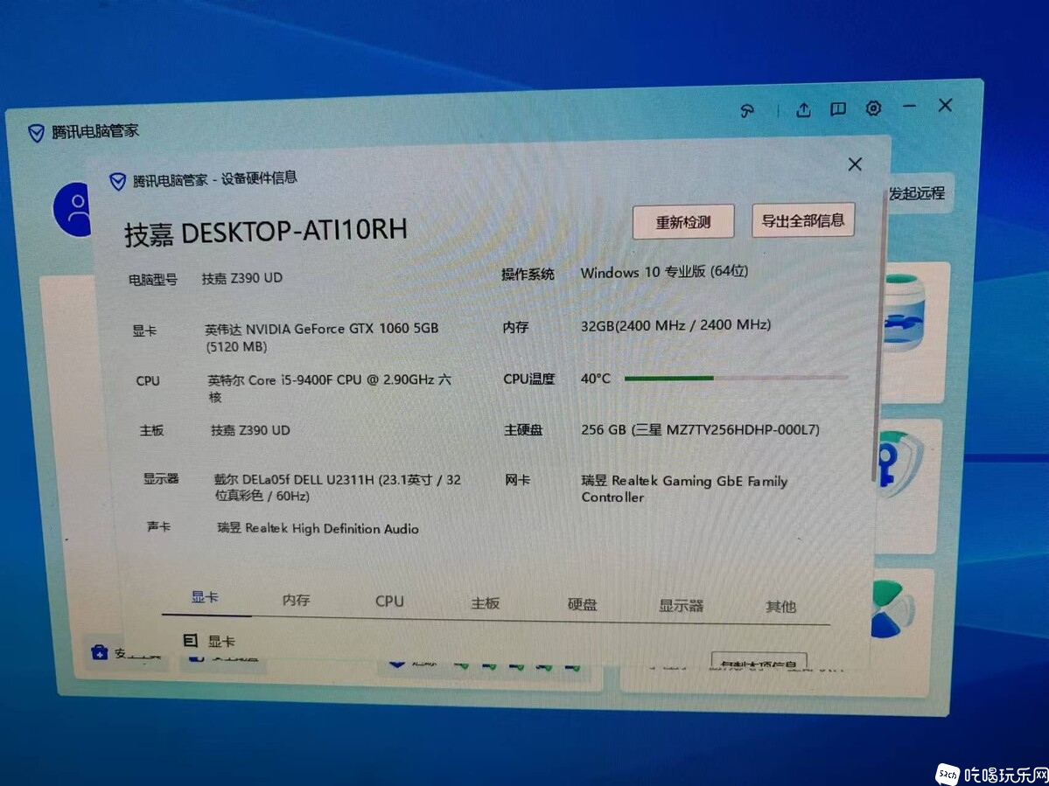This screenshot has height=786, width=1049.
Task: Open the feedback book icon in main window title bar
Action: pos(838,109)
